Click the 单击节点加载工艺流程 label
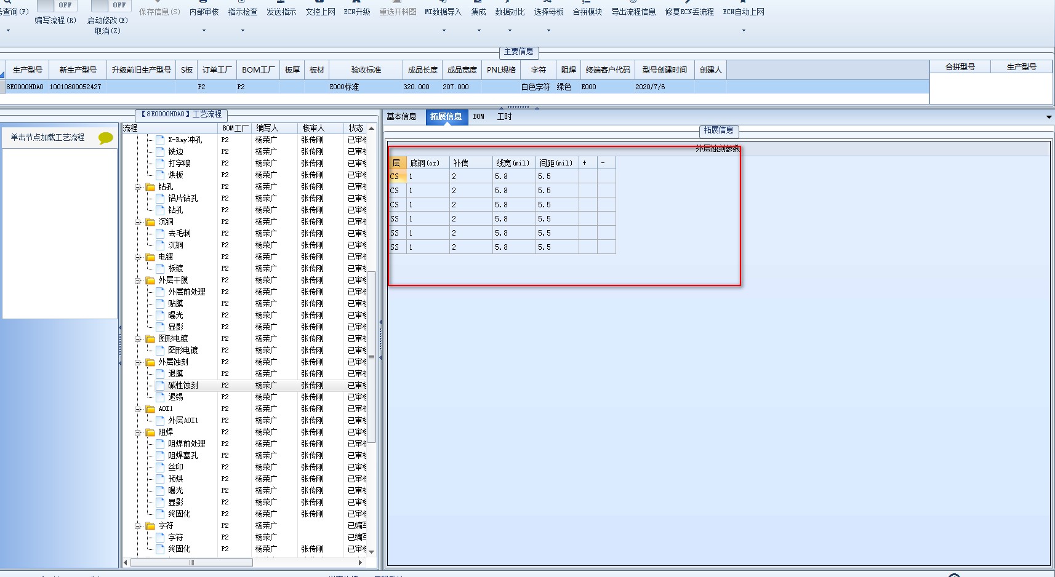The image size is (1055, 577). [x=47, y=137]
